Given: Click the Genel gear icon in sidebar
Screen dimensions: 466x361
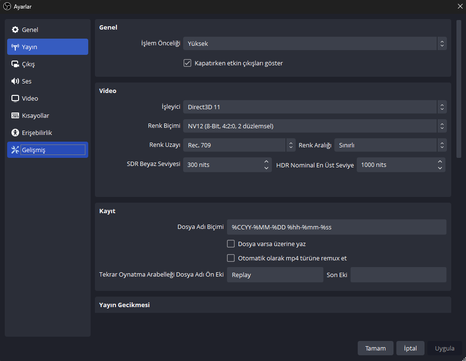Looking at the screenshot, I should pos(15,30).
